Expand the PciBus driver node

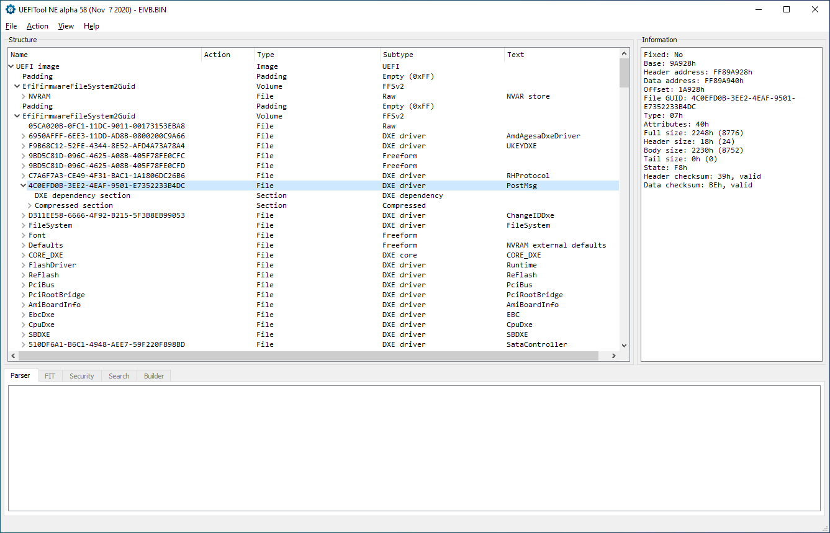[x=24, y=285]
